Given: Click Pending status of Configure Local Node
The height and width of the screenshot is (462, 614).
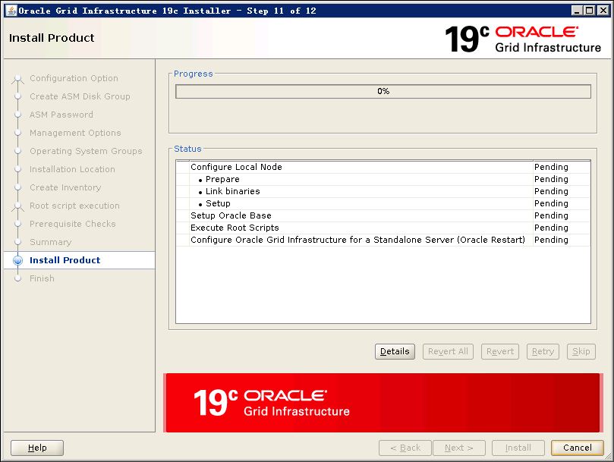Looking at the screenshot, I should (551, 167).
